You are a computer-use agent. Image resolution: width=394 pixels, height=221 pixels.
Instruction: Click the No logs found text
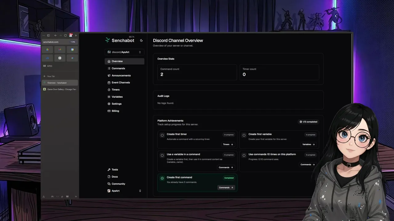point(166,103)
